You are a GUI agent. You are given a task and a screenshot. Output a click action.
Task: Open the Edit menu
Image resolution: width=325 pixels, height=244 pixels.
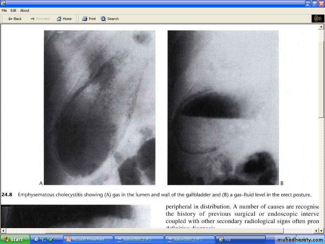(x=13, y=10)
